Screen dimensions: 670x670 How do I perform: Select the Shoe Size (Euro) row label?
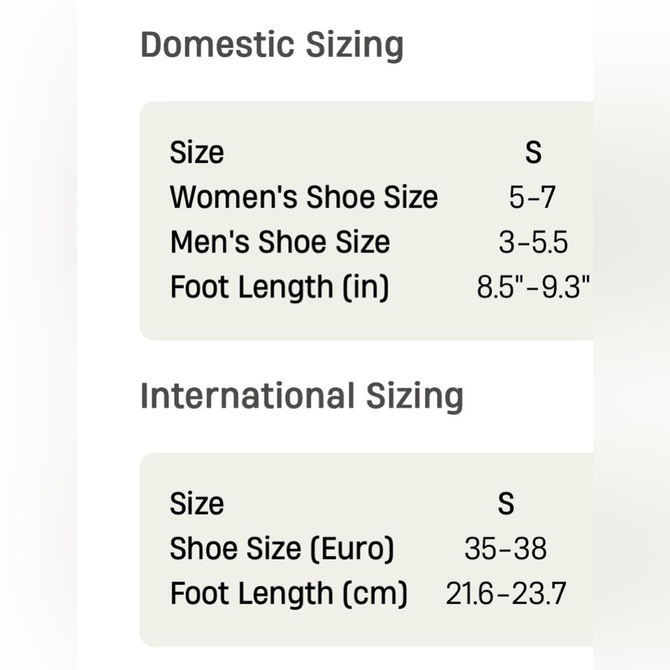coord(281,549)
